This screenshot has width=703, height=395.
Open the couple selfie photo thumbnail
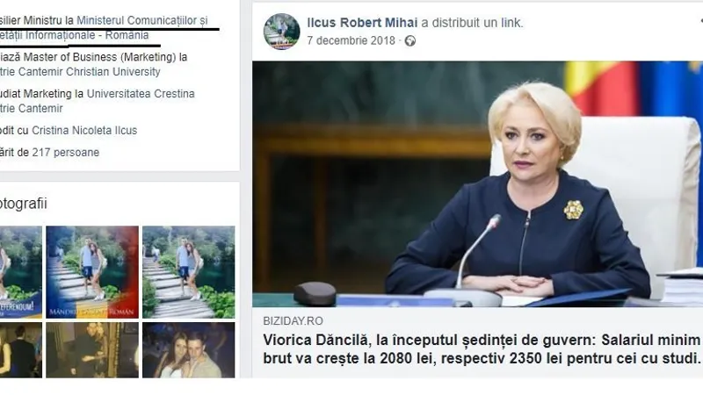click(188, 350)
